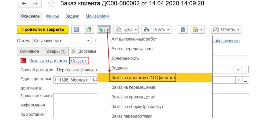
Task: Click the Создать link
Action: 79,61
